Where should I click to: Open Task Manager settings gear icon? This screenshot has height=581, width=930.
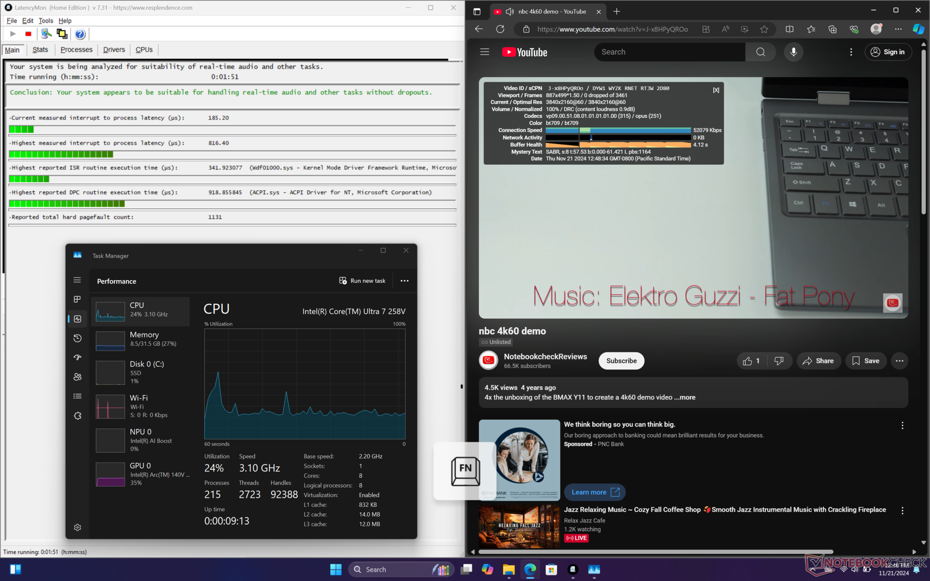pos(77,527)
